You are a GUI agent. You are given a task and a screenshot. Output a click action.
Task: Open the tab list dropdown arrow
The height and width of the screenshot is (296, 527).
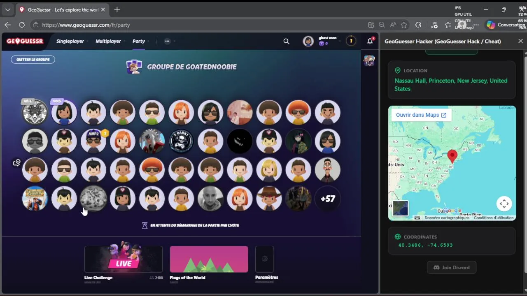(x=7, y=9)
